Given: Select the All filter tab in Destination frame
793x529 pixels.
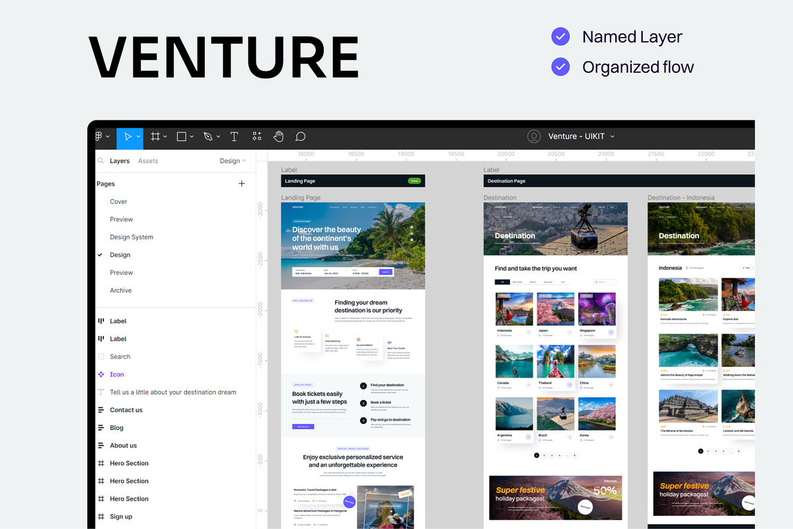Looking at the screenshot, I should point(502,282).
